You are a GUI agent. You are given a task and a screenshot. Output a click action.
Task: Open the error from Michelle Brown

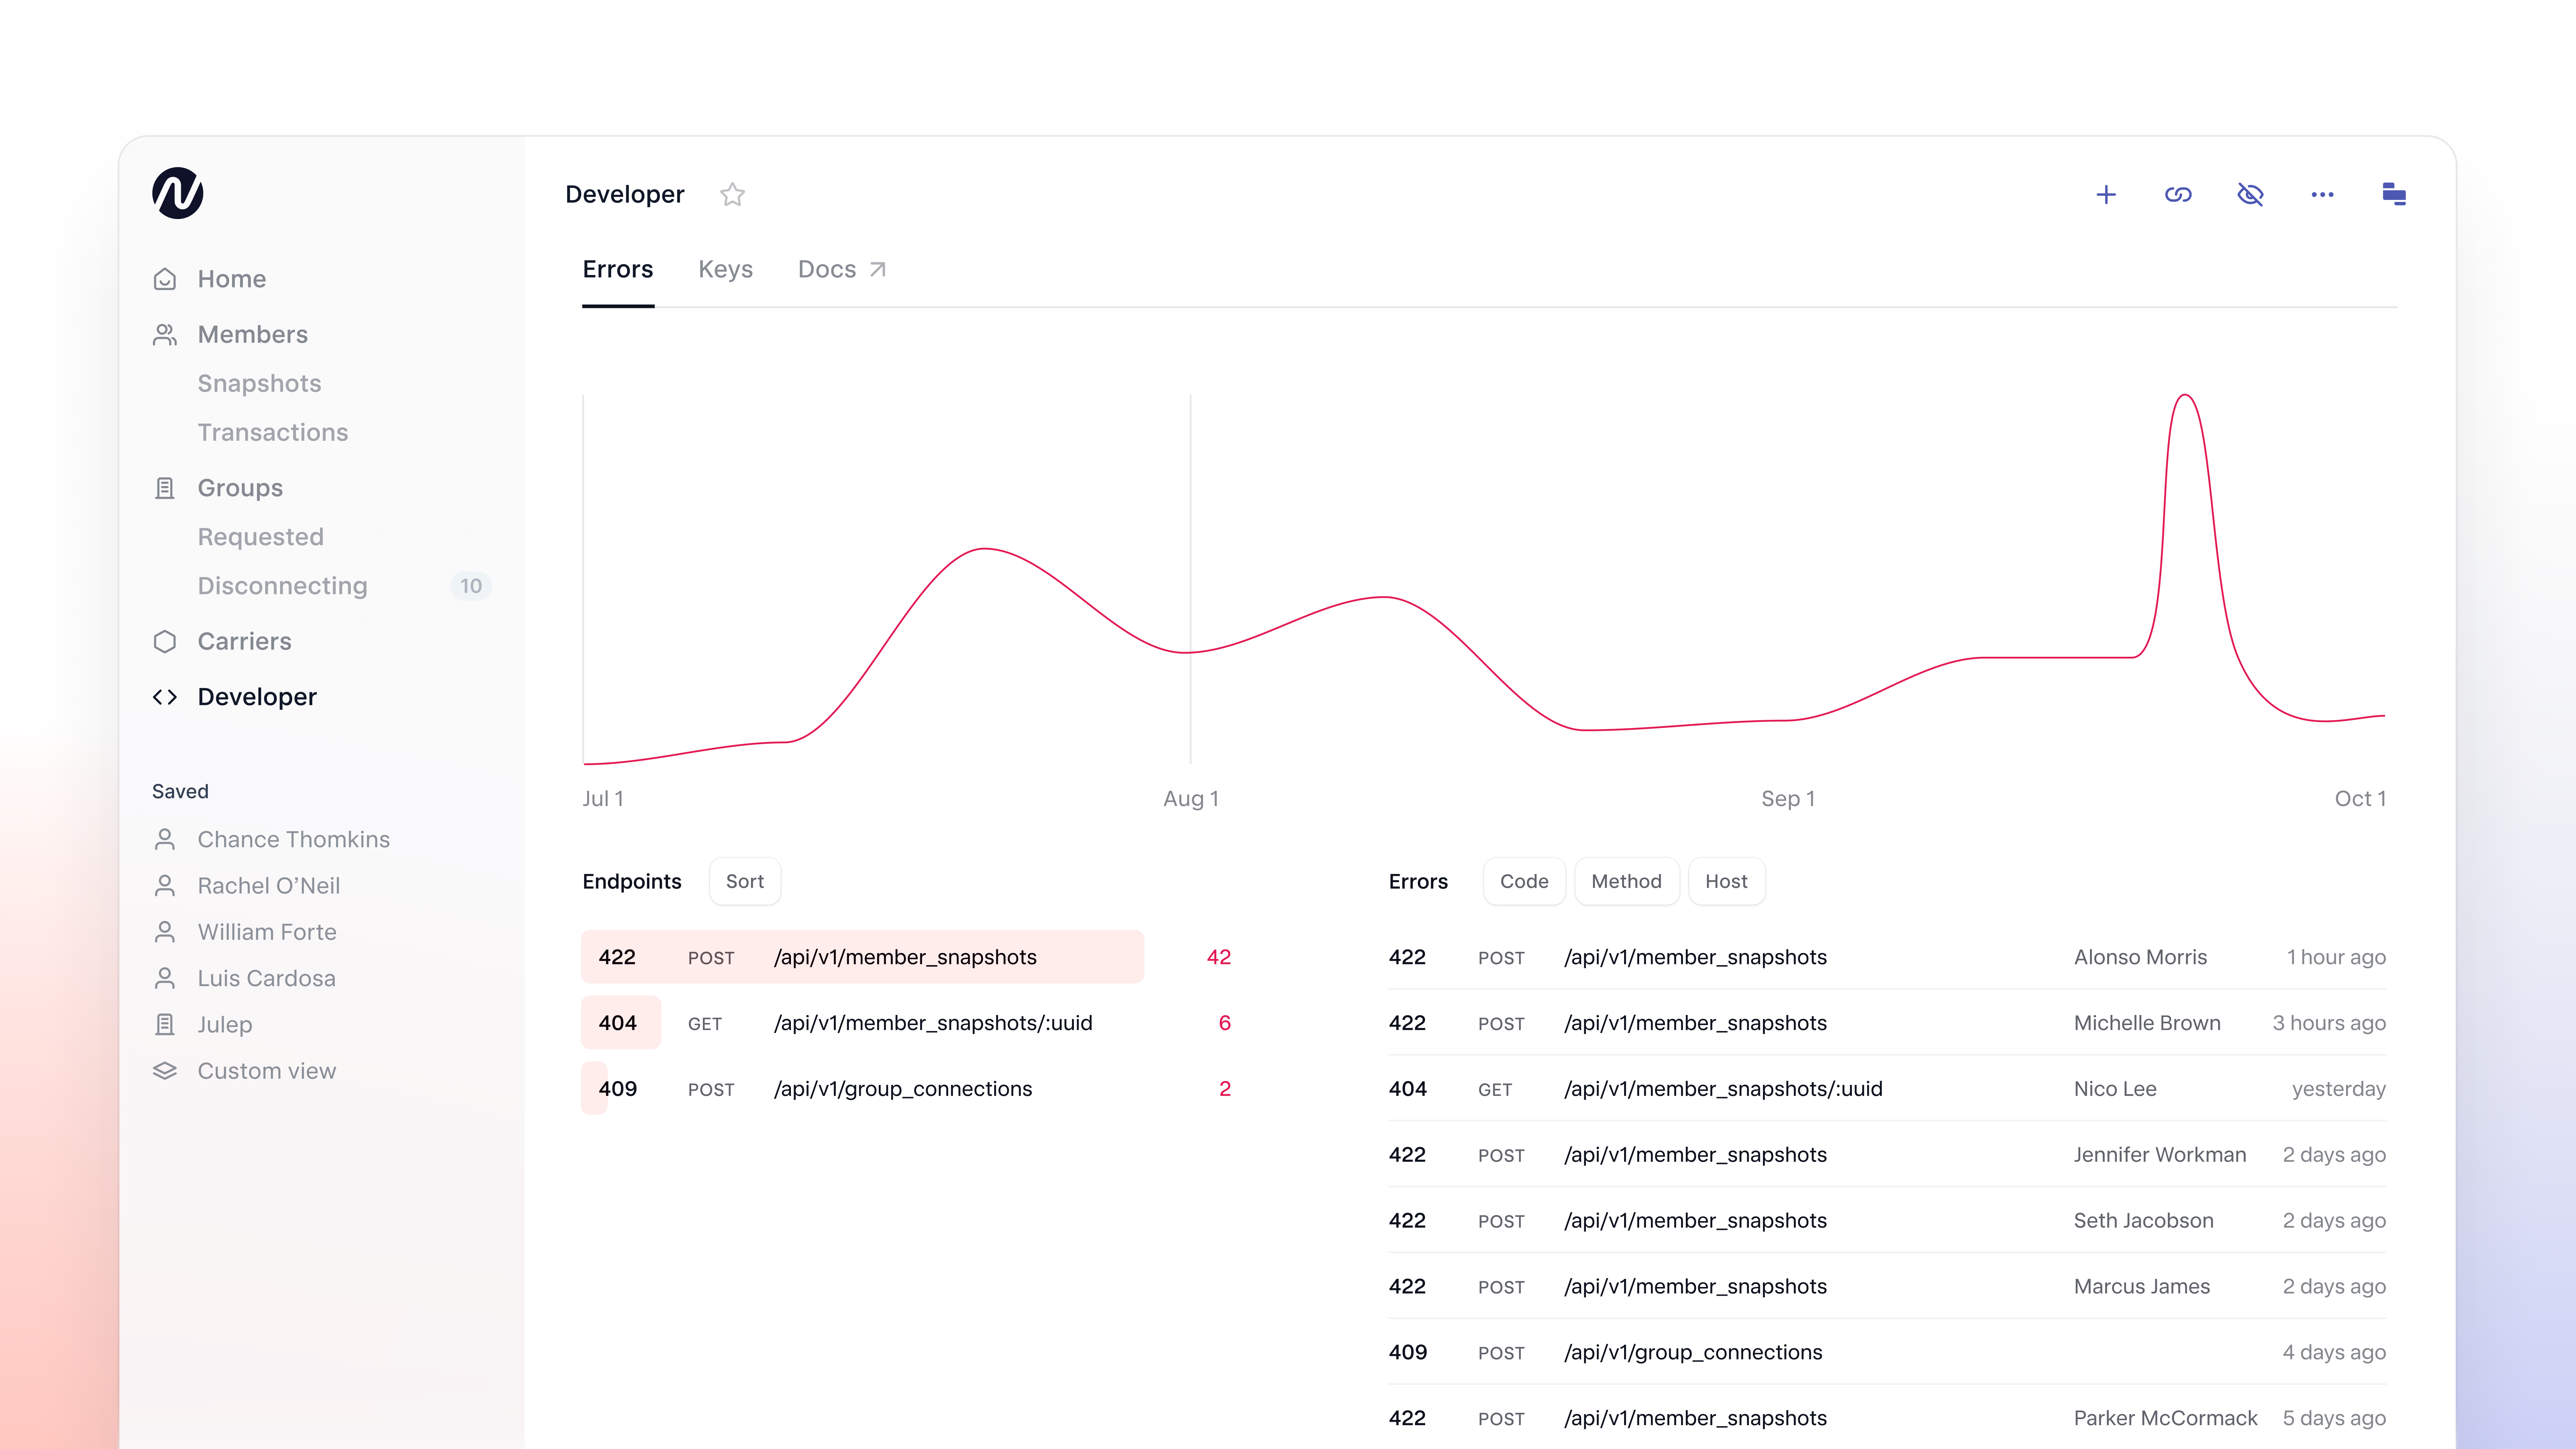(x=1887, y=1023)
